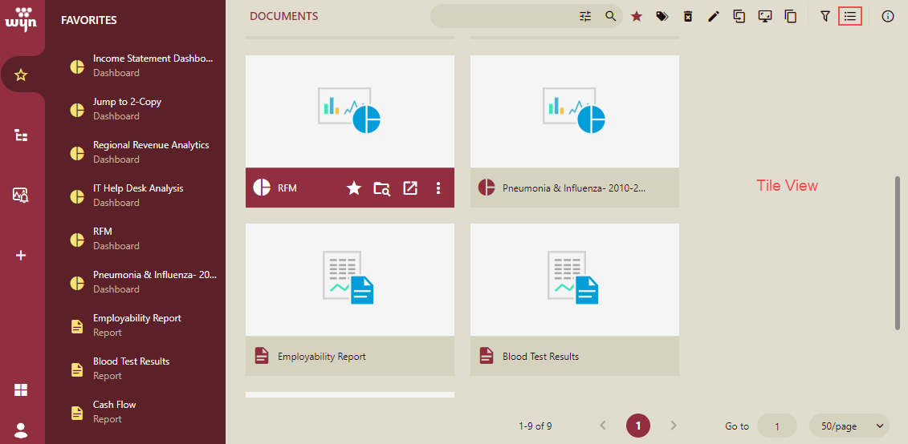This screenshot has width=908, height=444.
Task: Toggle the list view button
Action: [850, 16]
